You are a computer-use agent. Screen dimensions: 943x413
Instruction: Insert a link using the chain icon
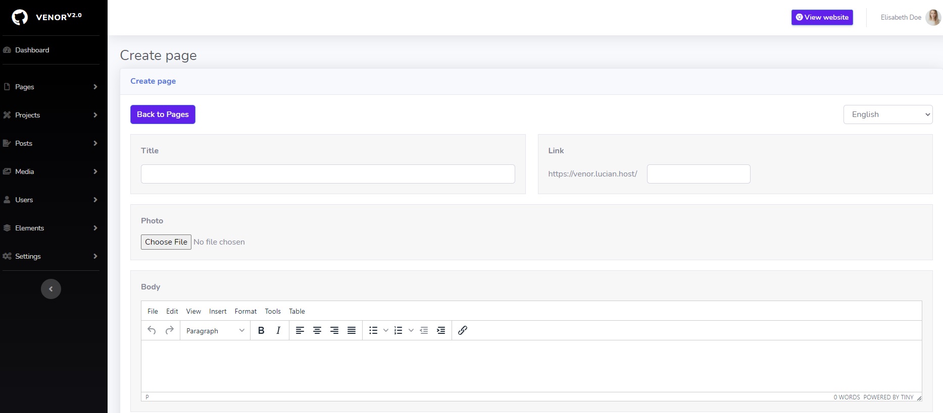coord(462,330)
